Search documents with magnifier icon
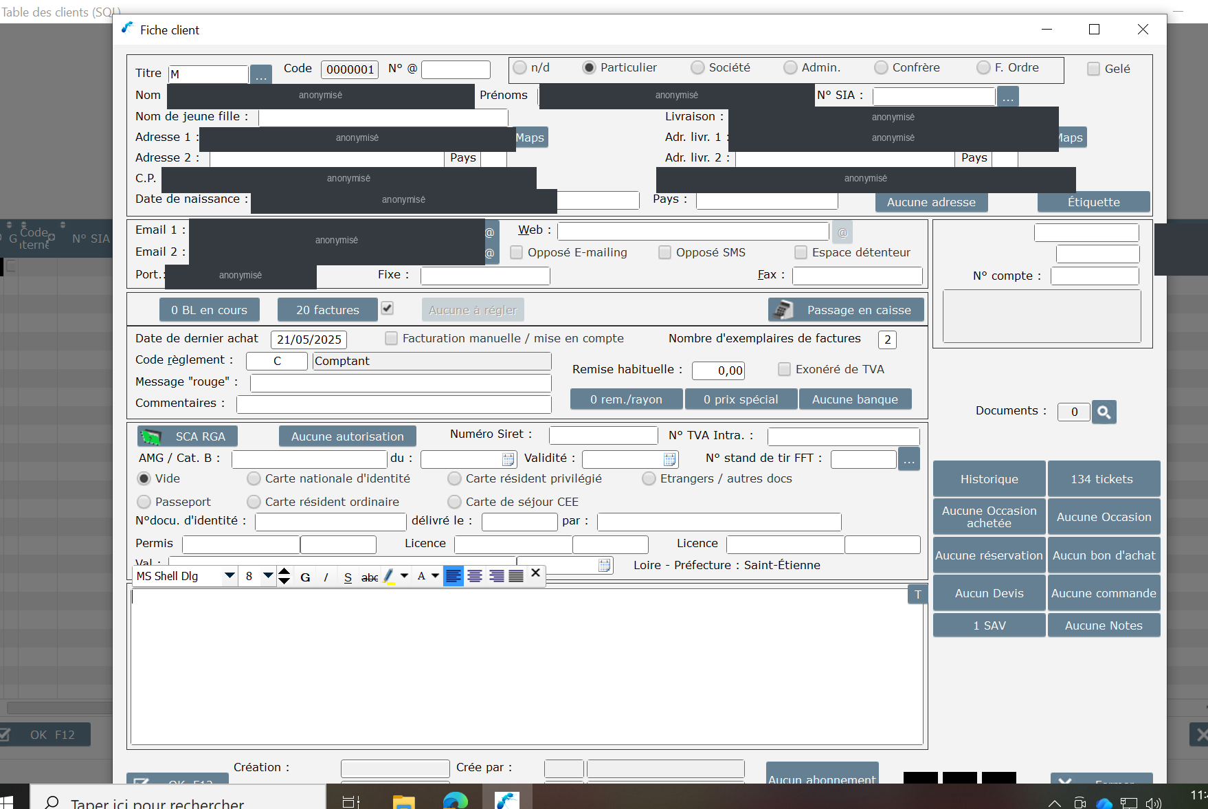This screenshot has width=1208, height=809. tap(1104, 412)
